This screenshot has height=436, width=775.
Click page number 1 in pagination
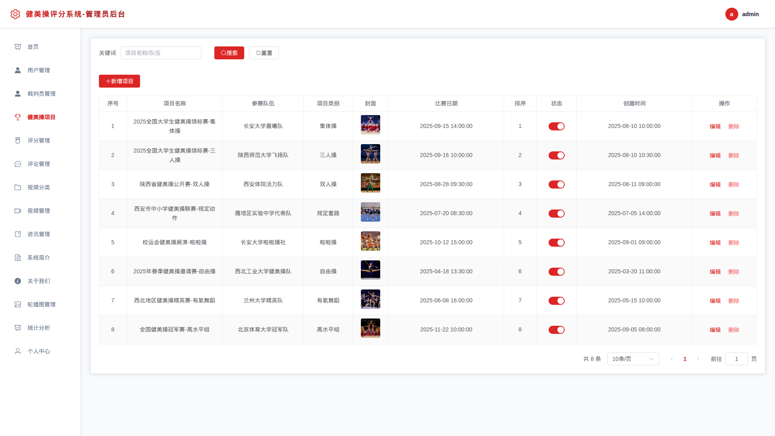click(685, 359)
